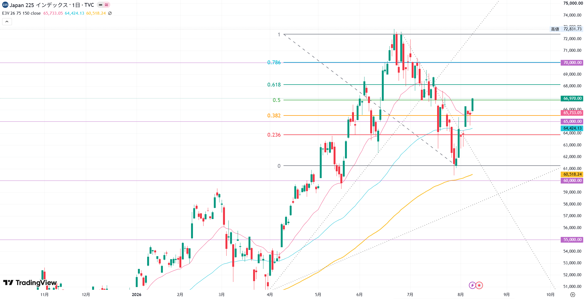Select the Fibonacci 0.382 level label
This screenshot has height=299, width=584.
pos(274,115)
